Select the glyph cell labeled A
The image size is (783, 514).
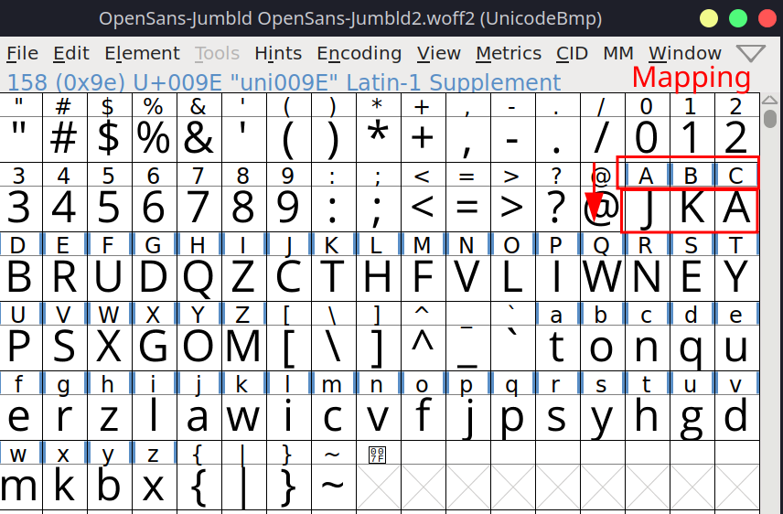pos(648,198)
